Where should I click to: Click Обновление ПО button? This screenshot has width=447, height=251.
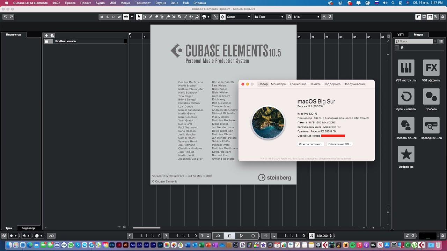pos(339,144)
